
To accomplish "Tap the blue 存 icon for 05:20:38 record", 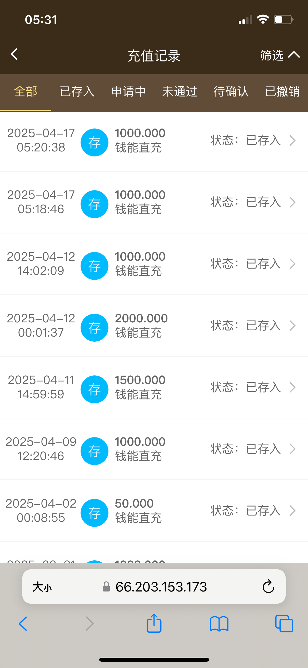I will point(94,142).
